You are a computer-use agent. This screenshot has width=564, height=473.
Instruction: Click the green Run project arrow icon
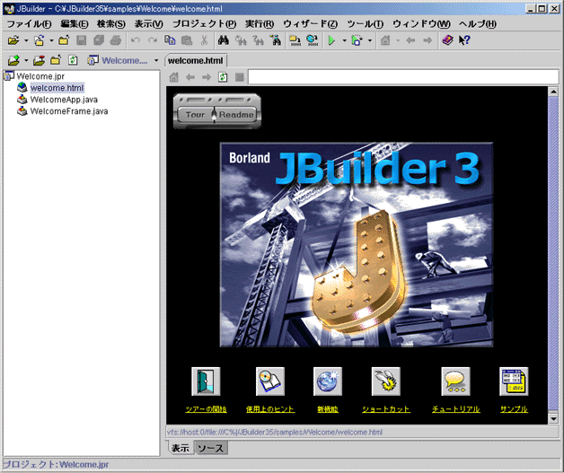click(331, 40)
